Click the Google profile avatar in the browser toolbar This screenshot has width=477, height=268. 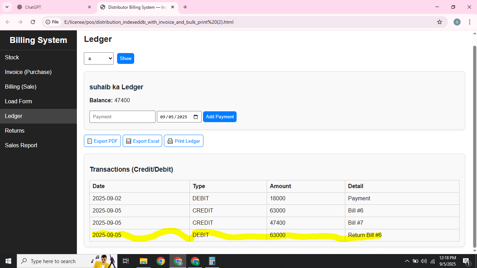pos(457,22)
